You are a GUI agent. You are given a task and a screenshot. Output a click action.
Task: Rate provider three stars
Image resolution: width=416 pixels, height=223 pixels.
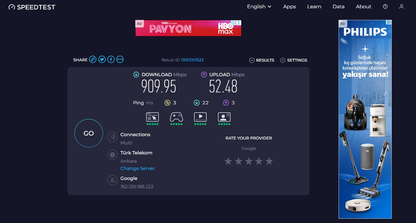tap(249, 161)
